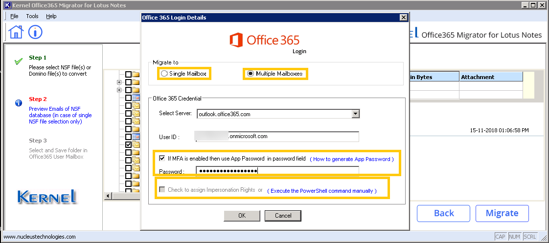Screen dimensions: 549x243
Task: Click the folder tree scrollbar's left arrow
Action: [x=108, y=196]
